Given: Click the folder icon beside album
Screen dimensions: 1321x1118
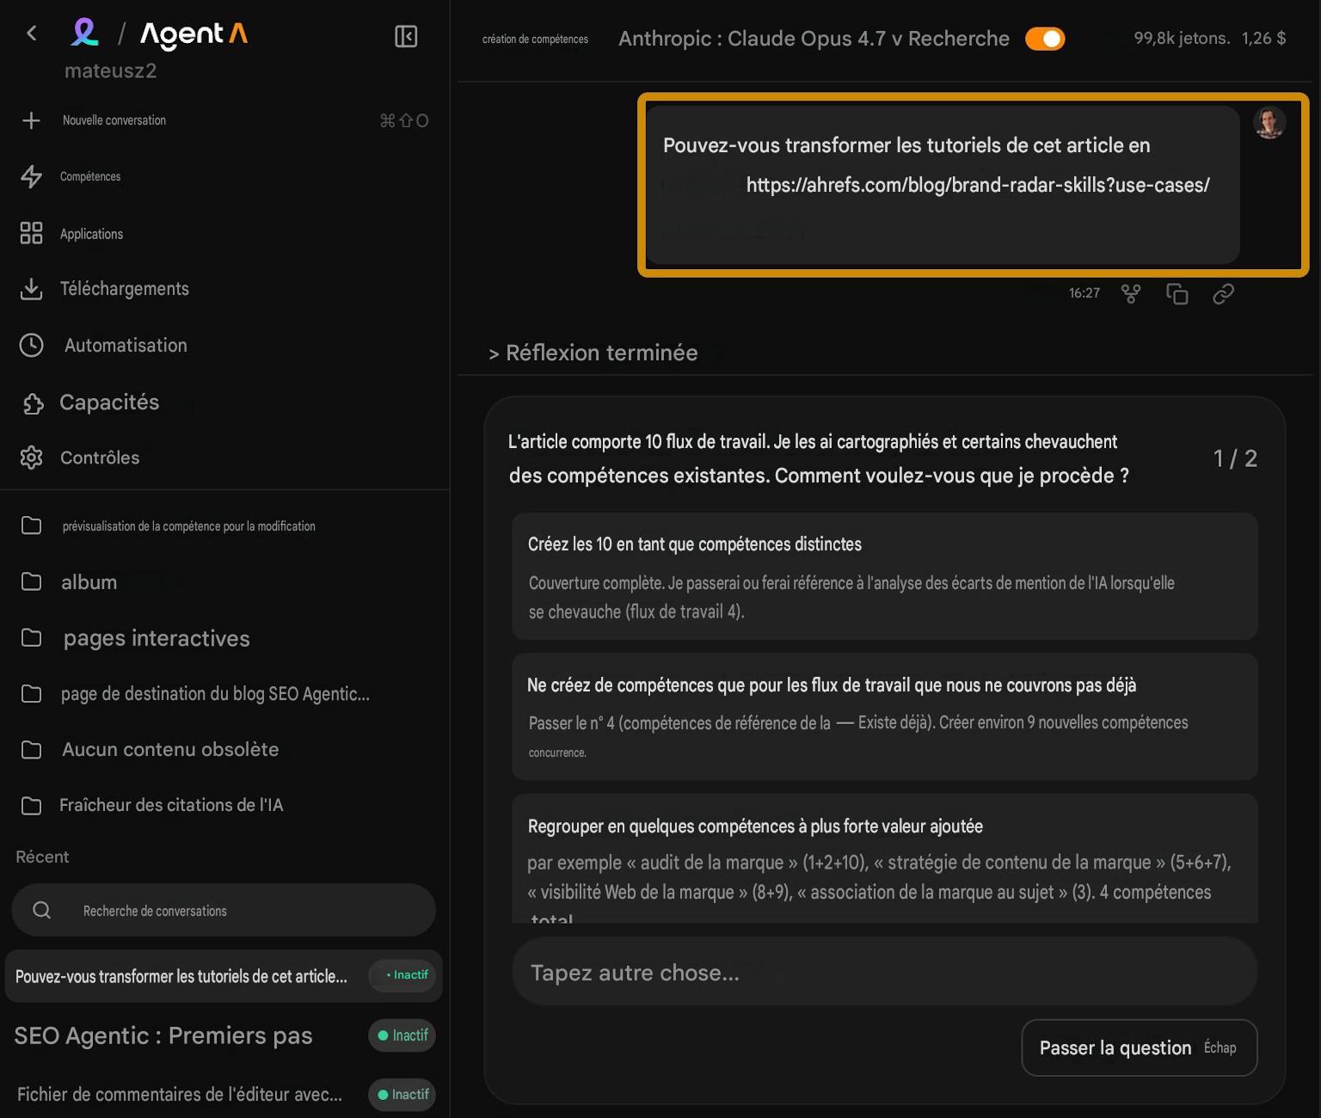Looking at the screenshot, I should 31,582.
